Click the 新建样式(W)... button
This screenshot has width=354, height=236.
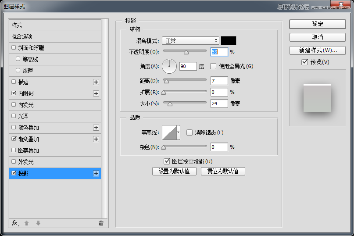(318, 50)
